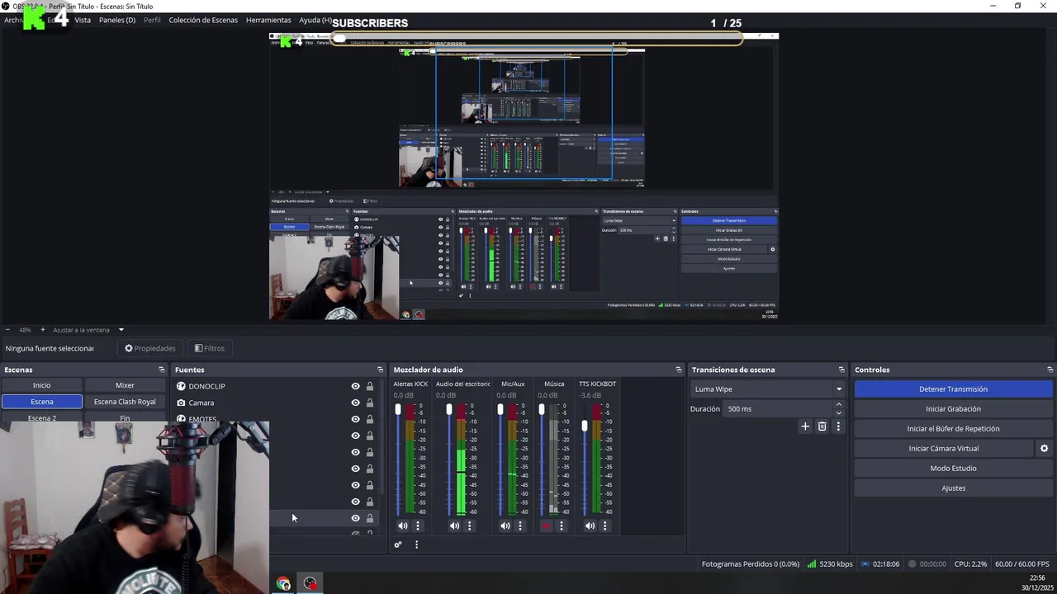The image size is (1057, 594).
Task: Click the Mic/Aux volume fader
Action: coord(500,410)
